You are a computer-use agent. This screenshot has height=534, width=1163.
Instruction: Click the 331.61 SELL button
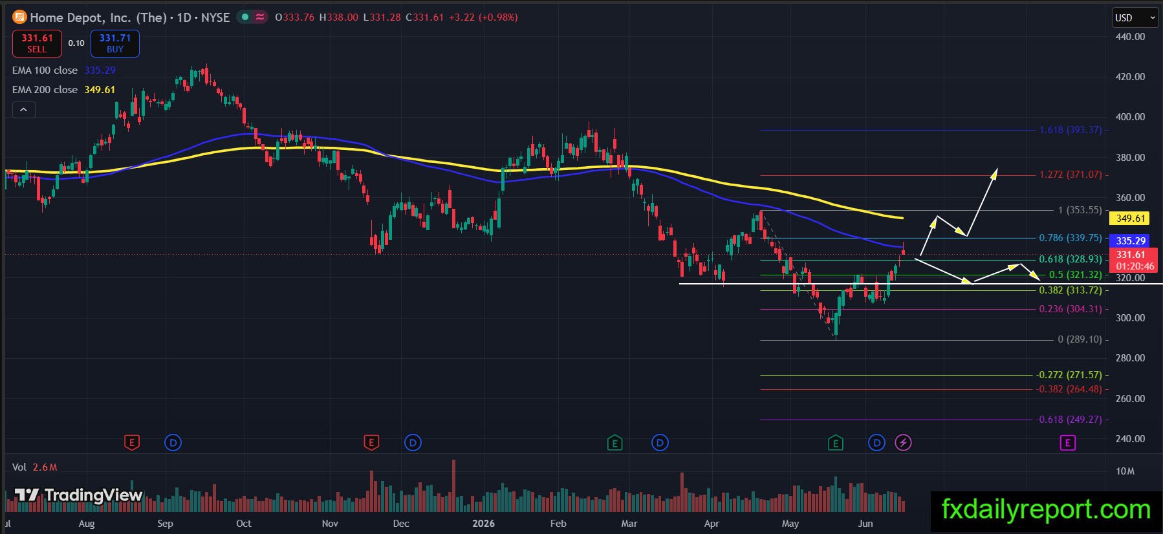click(x=37, y=43)
